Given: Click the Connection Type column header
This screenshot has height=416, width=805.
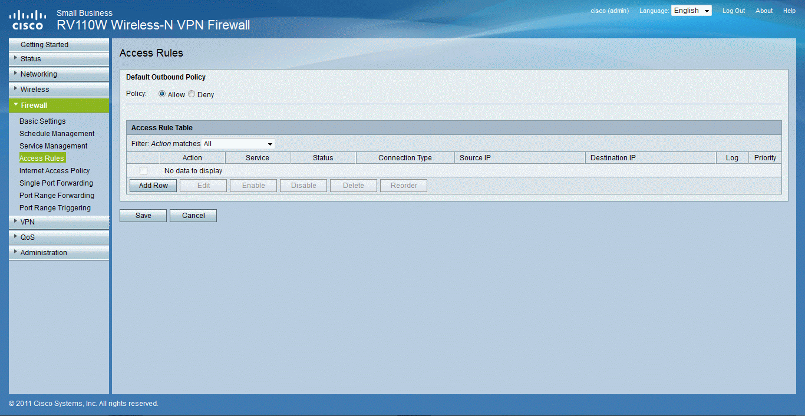Looking at the screenshot, I should pyautogui.click(x=405, y=158).
